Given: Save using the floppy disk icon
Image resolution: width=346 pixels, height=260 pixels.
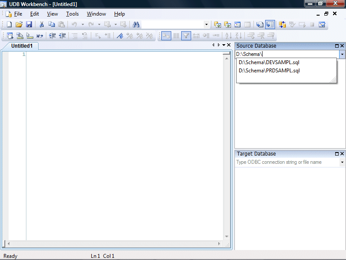Looking at the screenshot, I should [x=29, y=24].
